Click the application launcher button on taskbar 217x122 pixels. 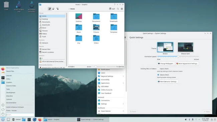pos(3,120)
